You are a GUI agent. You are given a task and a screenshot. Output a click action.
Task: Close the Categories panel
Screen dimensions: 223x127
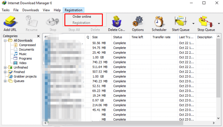pos(38,36)
